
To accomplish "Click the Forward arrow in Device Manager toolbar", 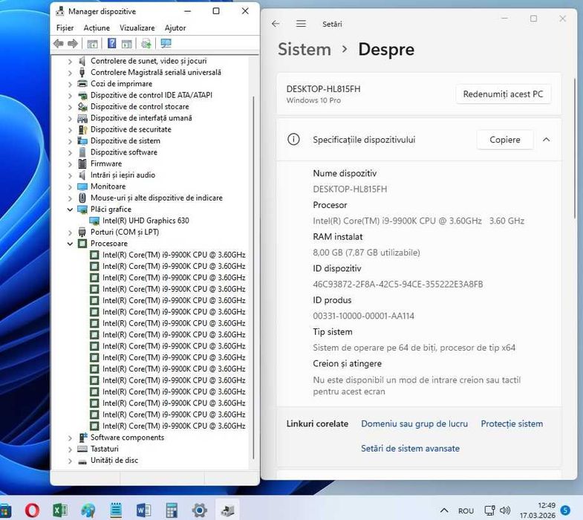I will [73, 44].
